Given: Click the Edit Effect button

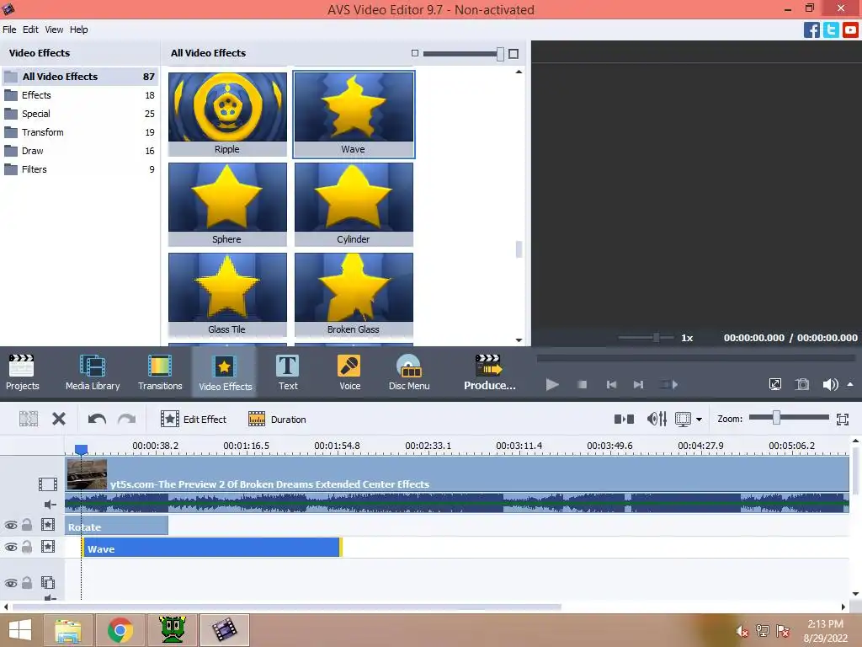Looking at the screenshot, I should tap(194, 420).
